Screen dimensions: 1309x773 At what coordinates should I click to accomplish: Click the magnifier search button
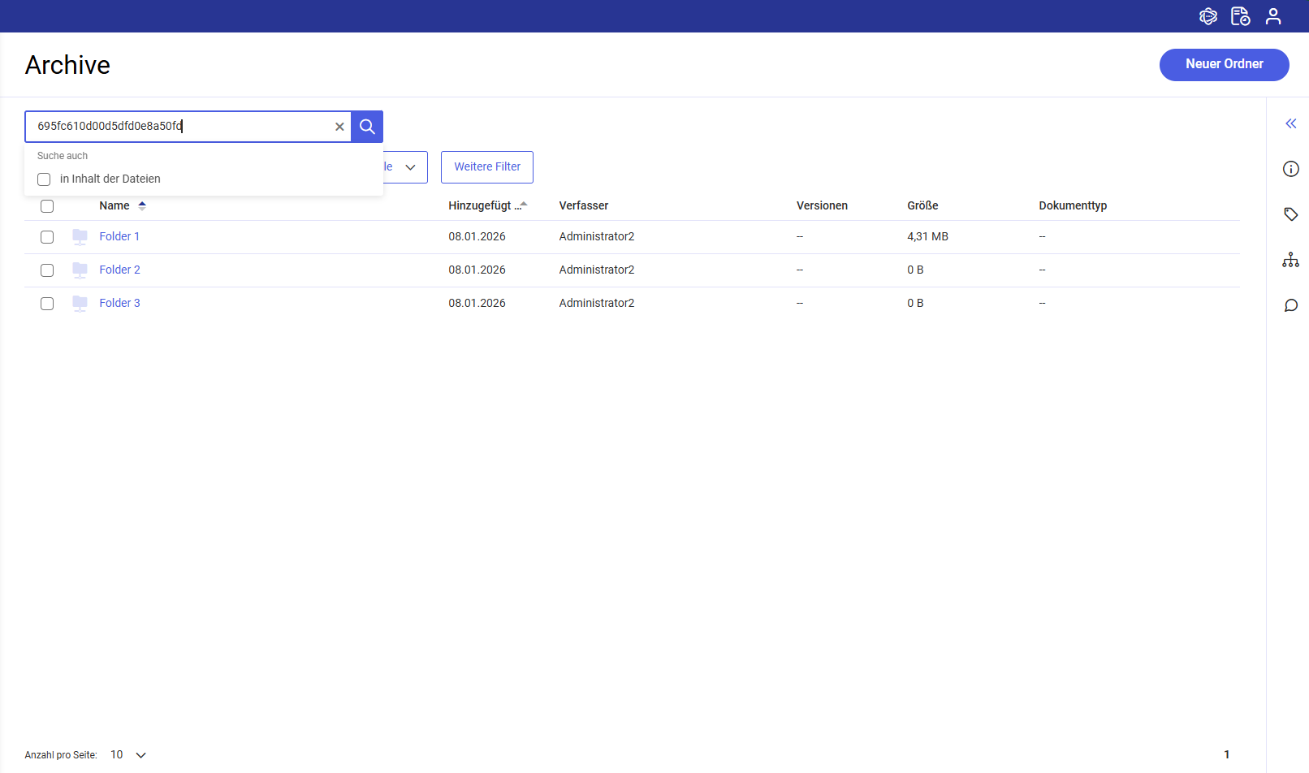pyautogui.click(x=367, y=127)
